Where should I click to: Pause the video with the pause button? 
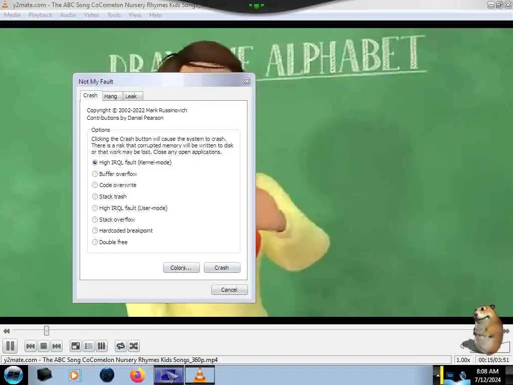10,346
